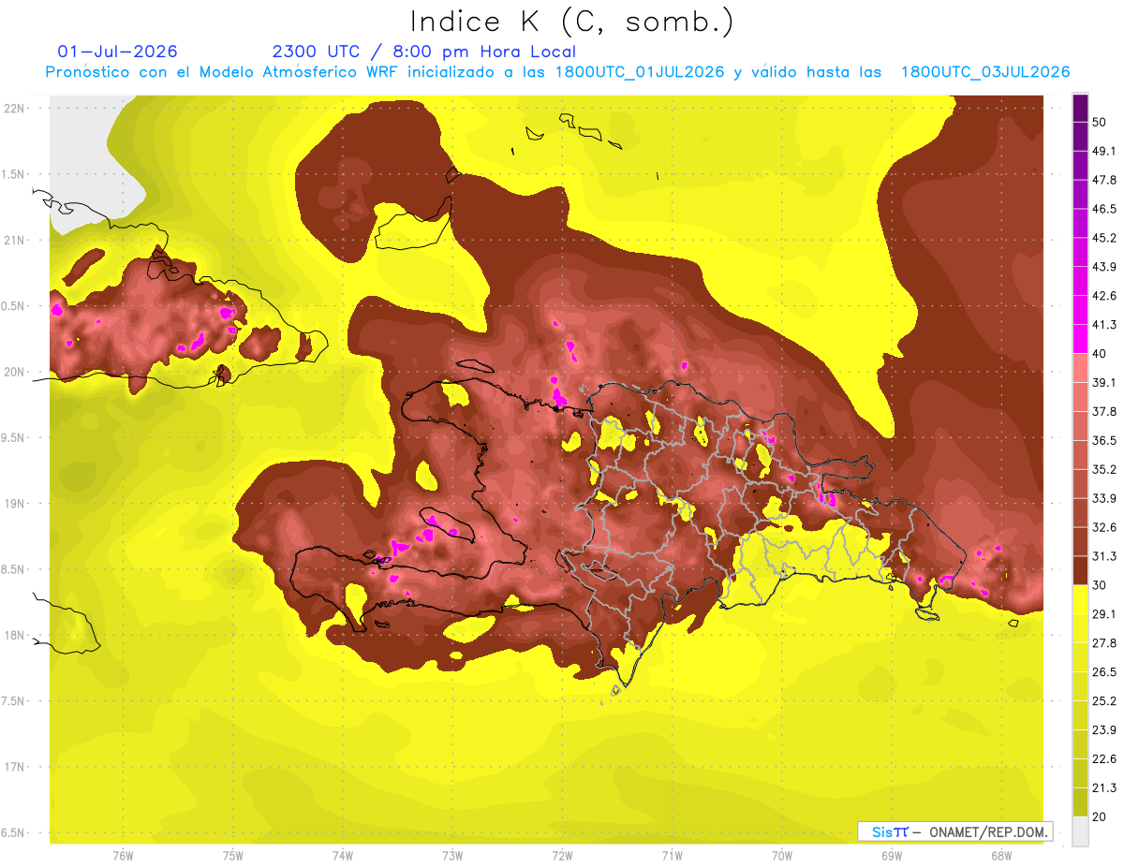Click the legend value "35.2"

(1104, 469)
